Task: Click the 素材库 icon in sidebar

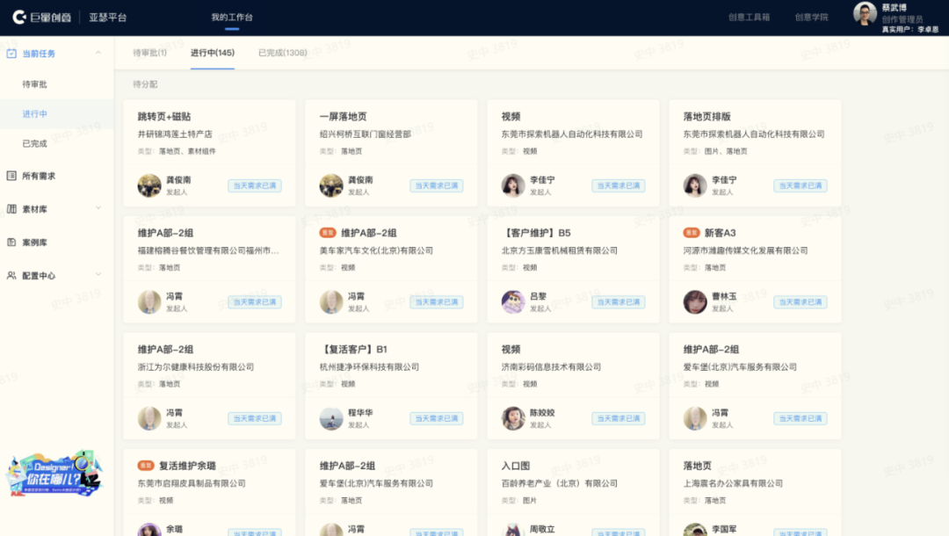Action: [x=11, y=209]
